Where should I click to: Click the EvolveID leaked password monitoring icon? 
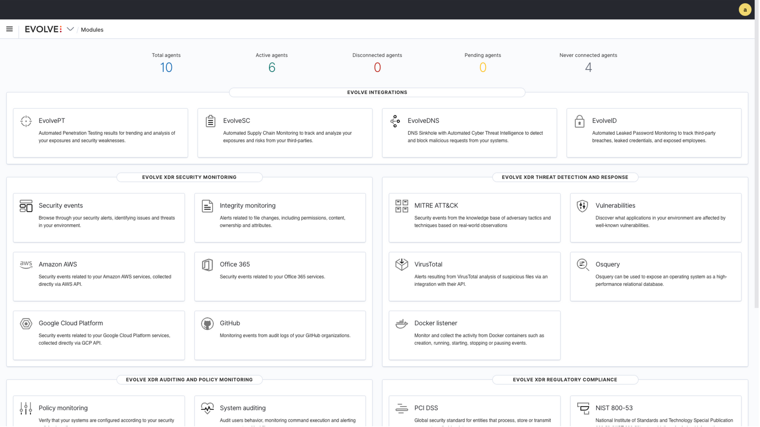579,121
